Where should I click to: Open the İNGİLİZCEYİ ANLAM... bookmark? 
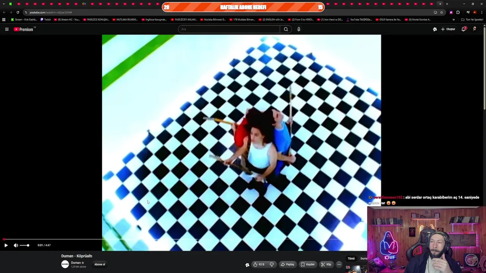[x=184, y=19]
